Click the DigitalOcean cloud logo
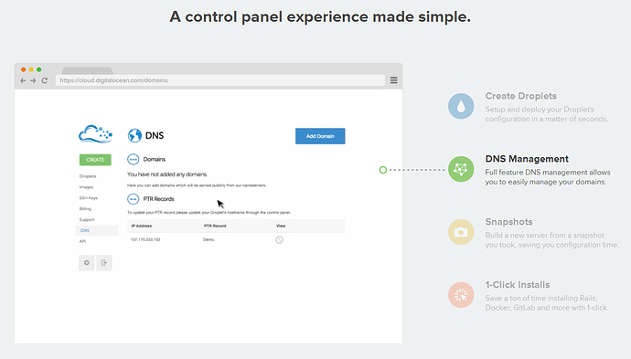The height and width of the screenshot is (359, 631). coord(95,134)
